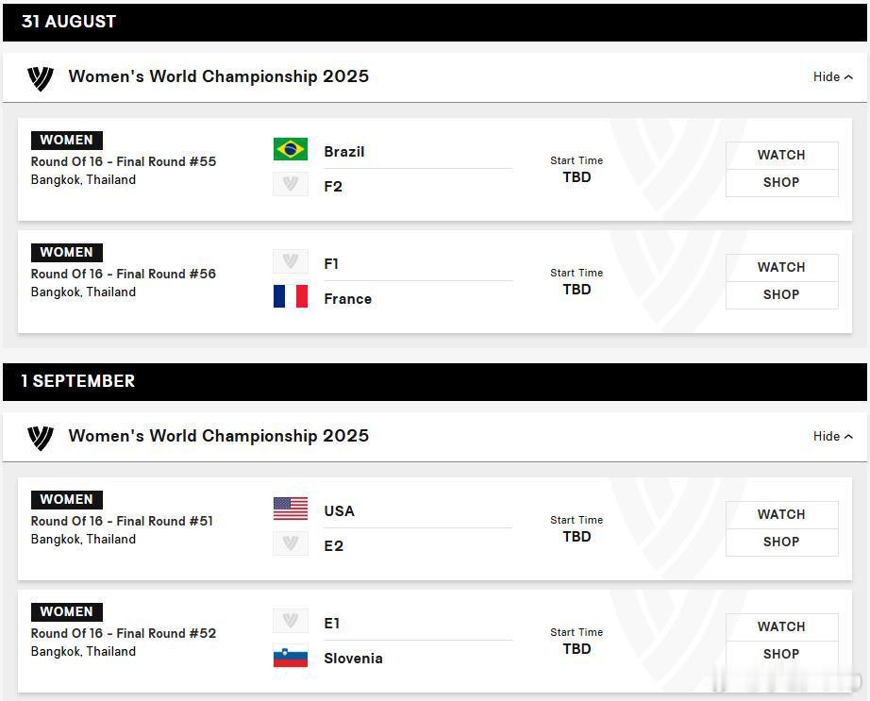Watch the E1 vs Slovenia match

(x=782, y=626)
